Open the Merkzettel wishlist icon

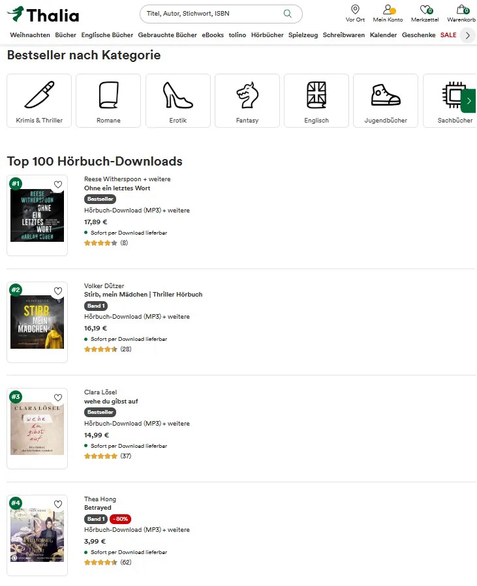click(x=425, y=13)
